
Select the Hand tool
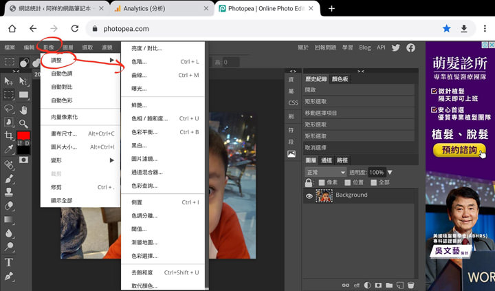23,110
